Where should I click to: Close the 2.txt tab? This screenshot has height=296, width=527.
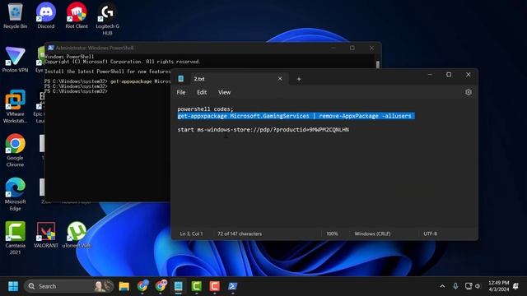[x=280, y=79]
